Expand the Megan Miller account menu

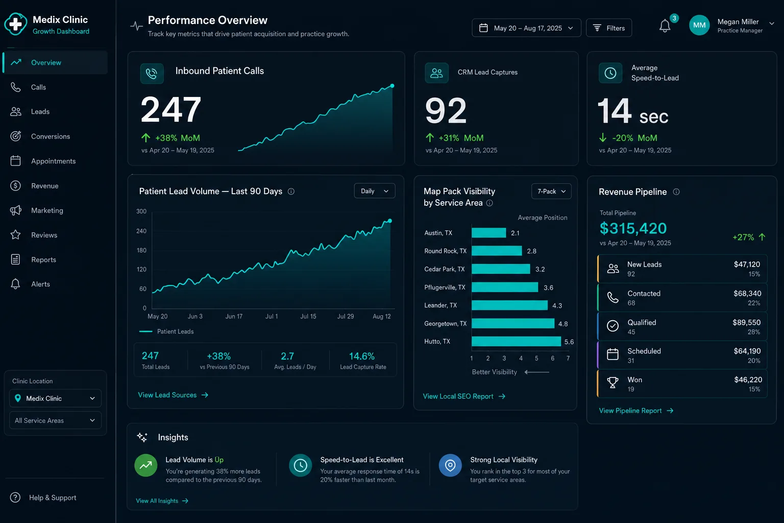click(x=772, y=23)
